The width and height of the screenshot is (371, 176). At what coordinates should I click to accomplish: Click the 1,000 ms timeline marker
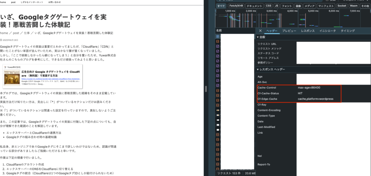[230, 11]
